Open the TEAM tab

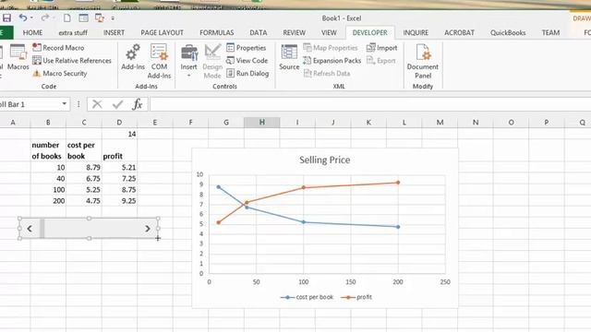point(550,33)
